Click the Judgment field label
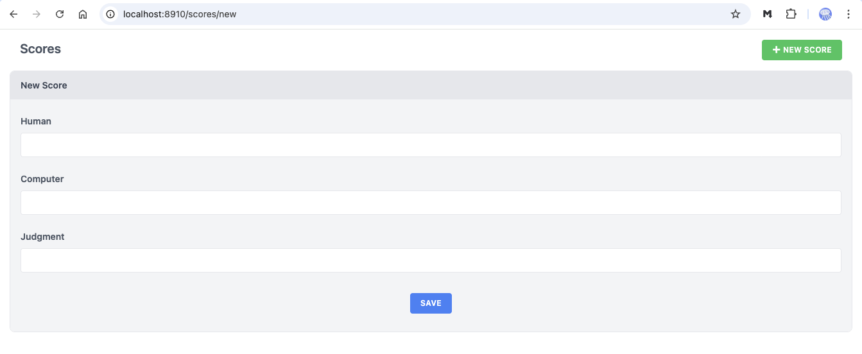862x354 pixels. tap(42, 237)
